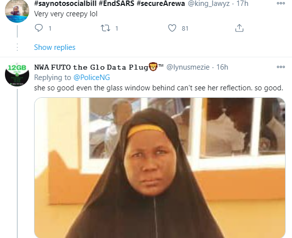The height and width of the screenshot is (238, 292).
Task: Reply to the 'Very very creepy lol' tweet
Action: tap(39, 28)
